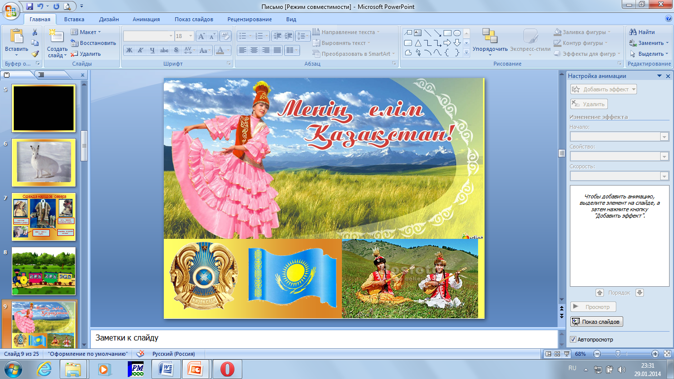
Task: Click the Найти find button
Action: coord(642,32)
